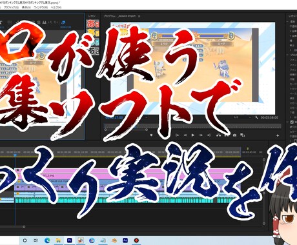Open After Effects from the taskbar

click(125, 240)
